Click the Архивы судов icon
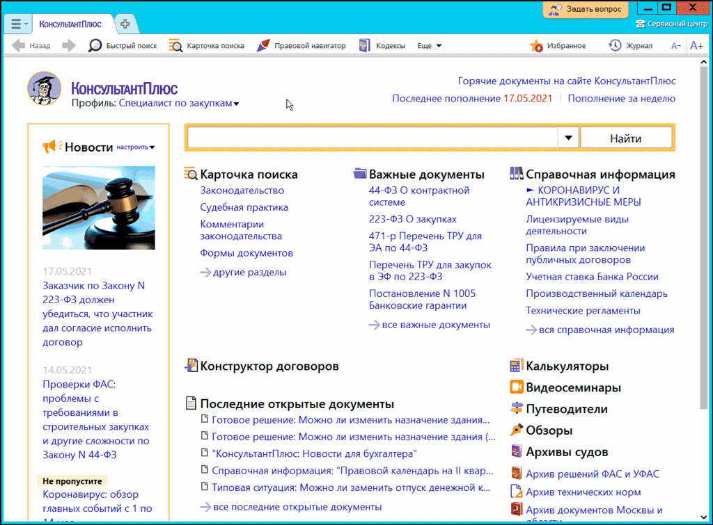The height and width of the screenshot is (525, 713). click(x=517, y=451)
